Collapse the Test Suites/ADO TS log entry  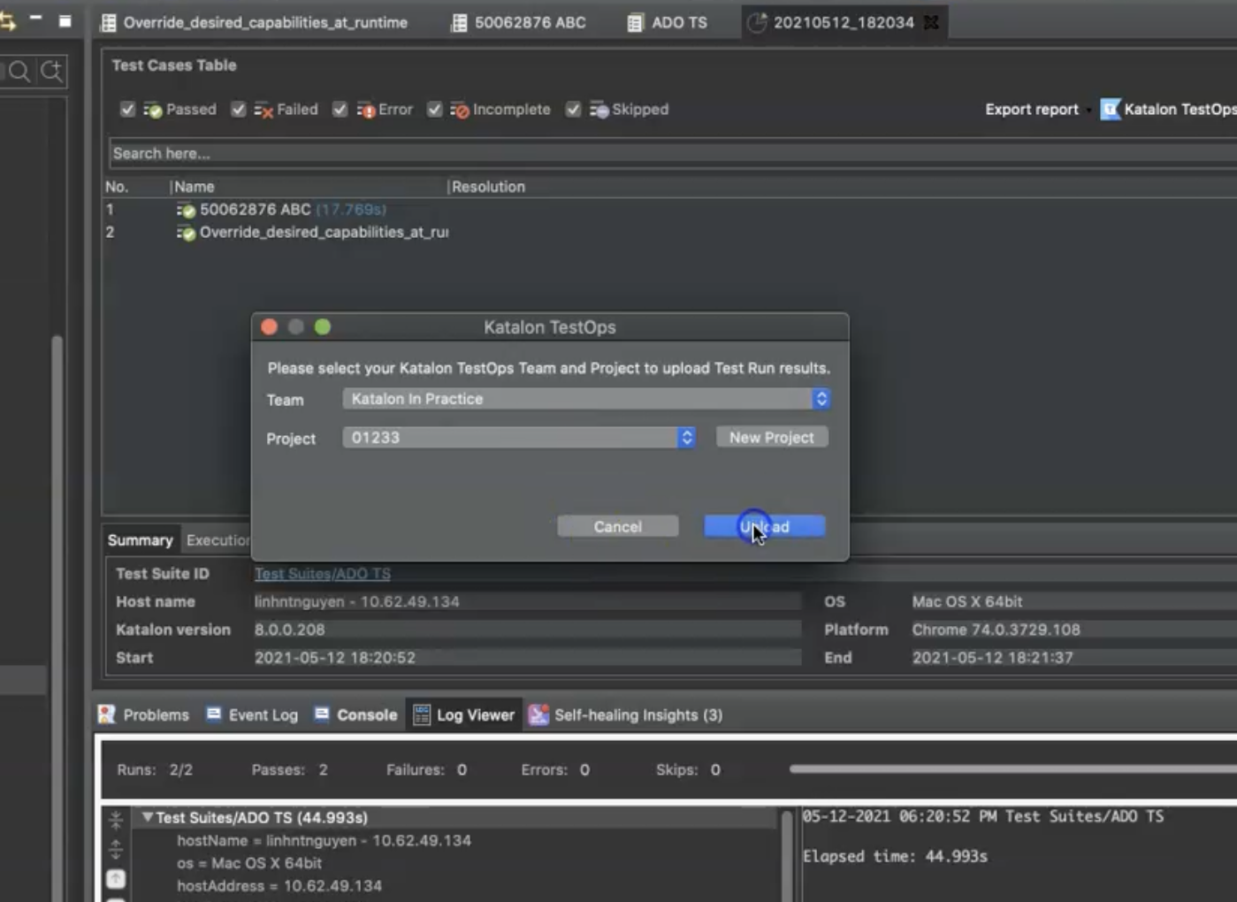click(x=148, y=818)
